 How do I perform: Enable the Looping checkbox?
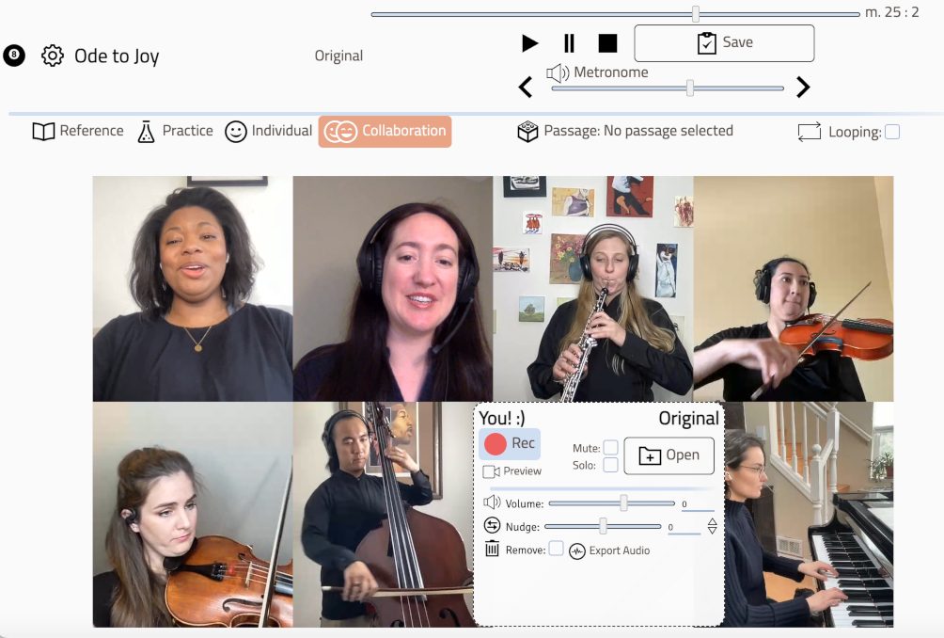[892, 132]
